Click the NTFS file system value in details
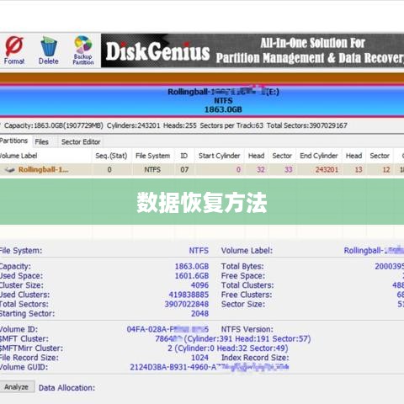Image resolution: width=404 pixels, height=404 pixels. pyautogui.click(x=199, y=251)
